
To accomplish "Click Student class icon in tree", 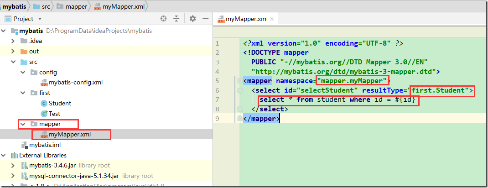I will [x=44, y=103].
